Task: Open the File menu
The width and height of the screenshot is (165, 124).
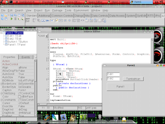Action: (3, 10)
